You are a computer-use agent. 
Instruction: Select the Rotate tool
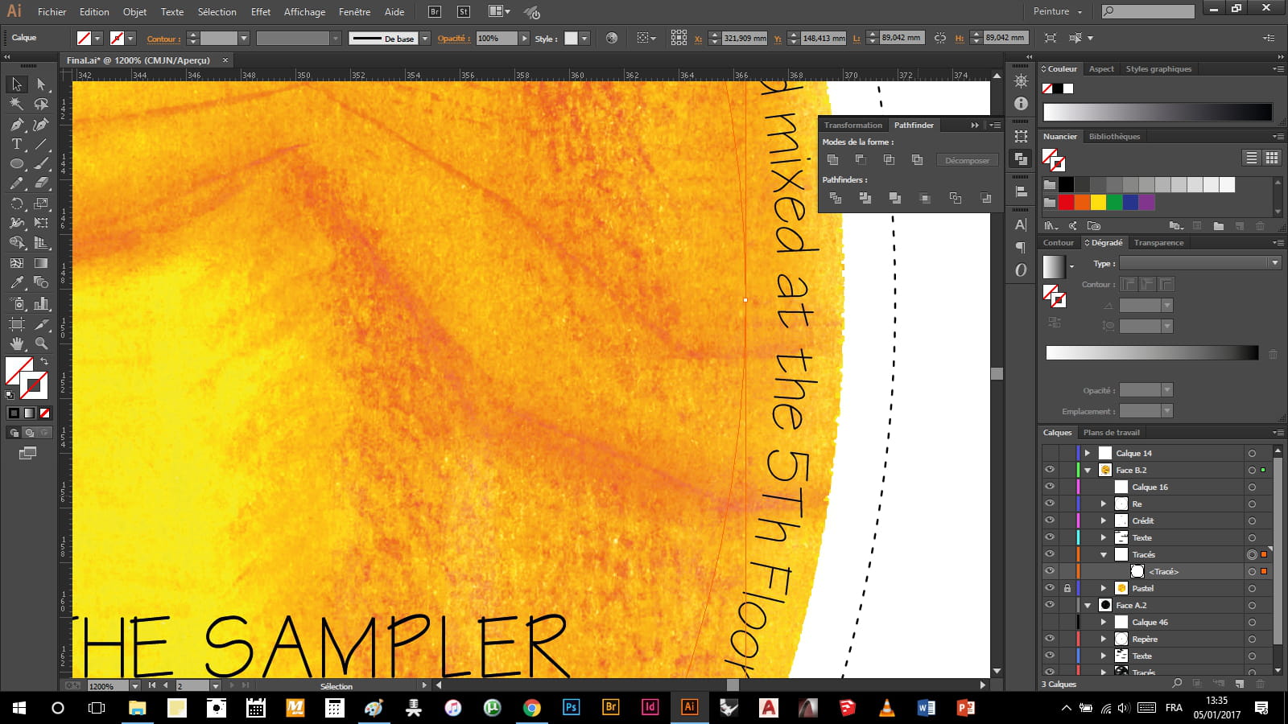(17, 204)
